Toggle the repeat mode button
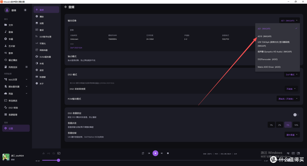 [143, 153]
